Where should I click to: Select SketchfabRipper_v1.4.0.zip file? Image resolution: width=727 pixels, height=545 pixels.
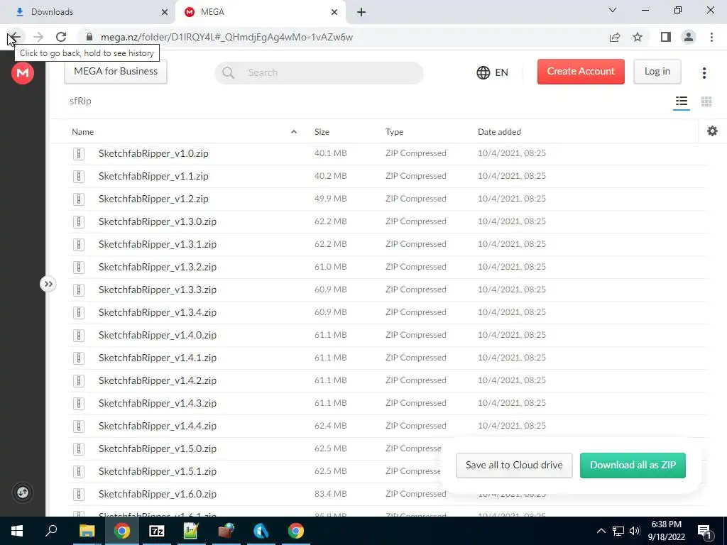(387, 335)
